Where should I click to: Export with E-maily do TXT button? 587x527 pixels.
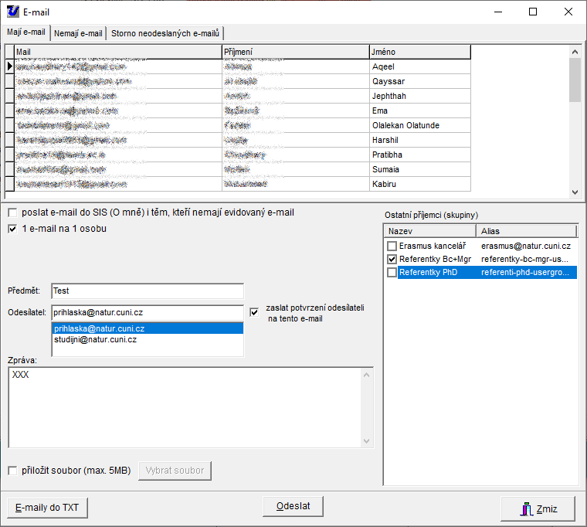(x=47, y=508)
